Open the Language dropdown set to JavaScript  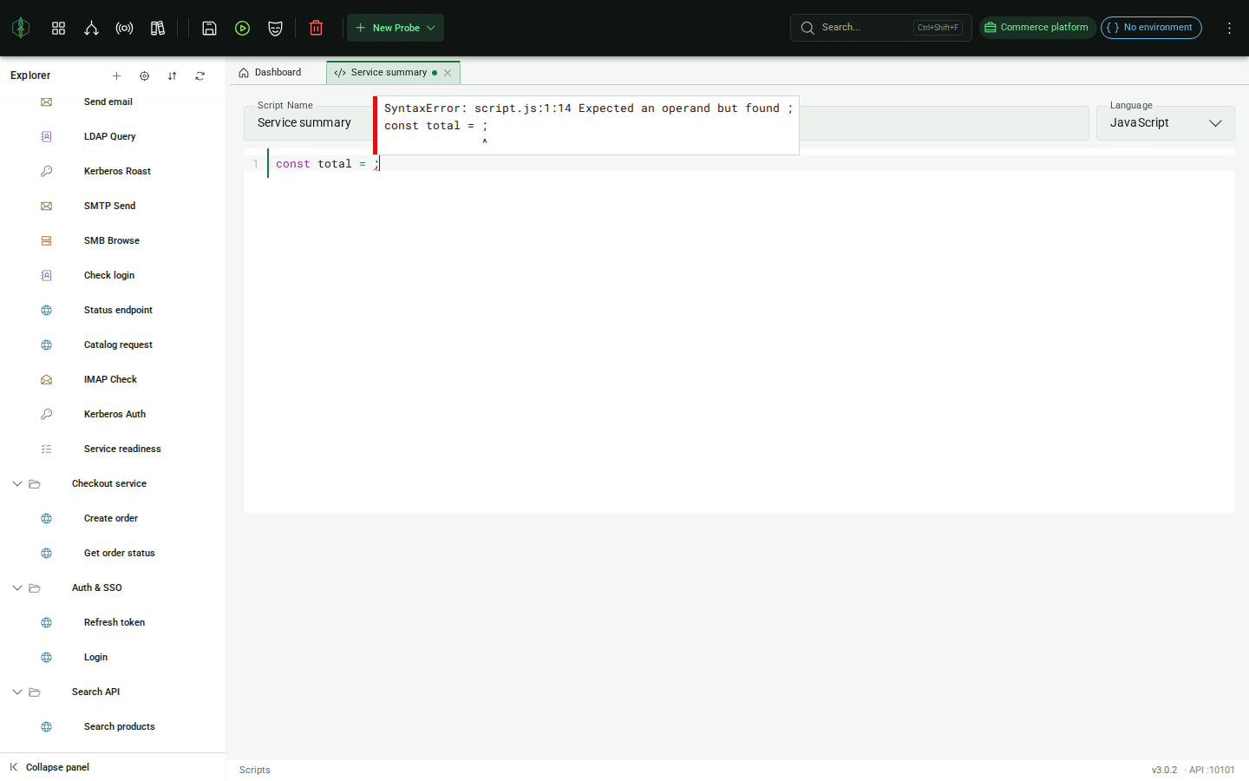tap(1165, 122)
